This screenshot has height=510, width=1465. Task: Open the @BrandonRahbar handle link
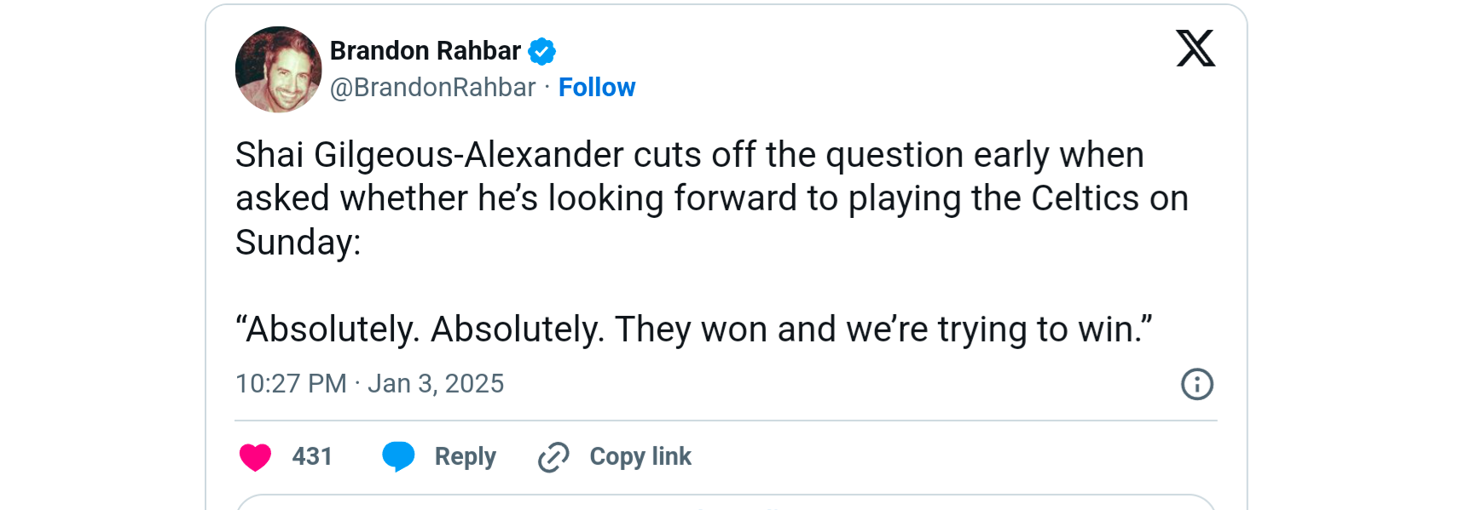(x=432, y=88)
